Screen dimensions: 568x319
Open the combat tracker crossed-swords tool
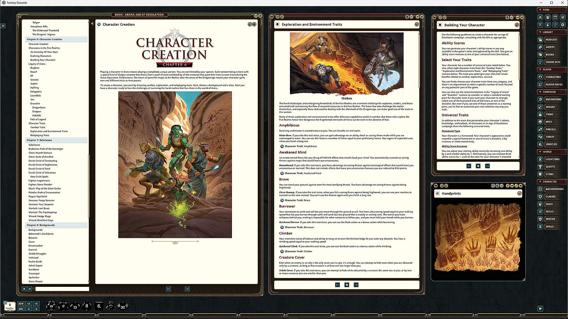[540, 17]
